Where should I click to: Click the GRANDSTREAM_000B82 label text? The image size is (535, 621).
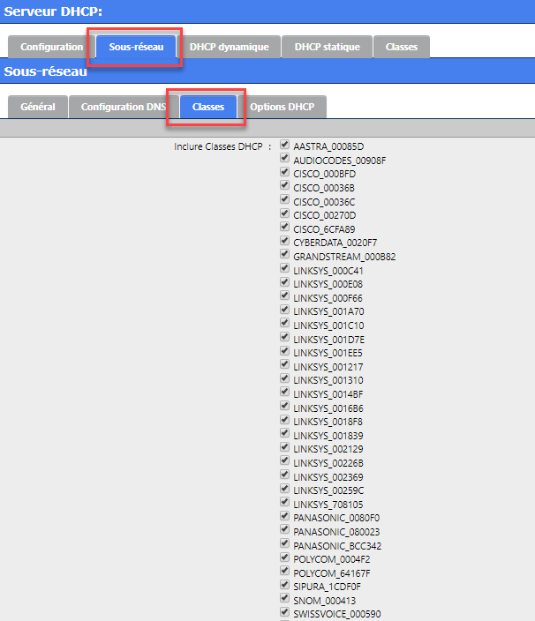(x=344, y=257)
